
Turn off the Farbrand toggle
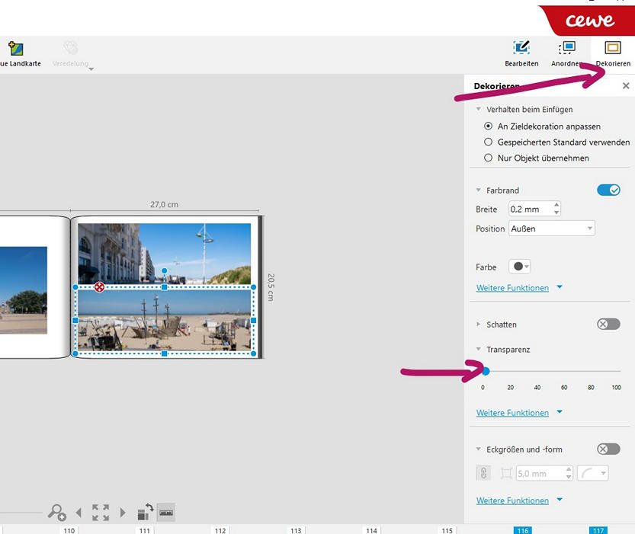[x=608, y=190]
